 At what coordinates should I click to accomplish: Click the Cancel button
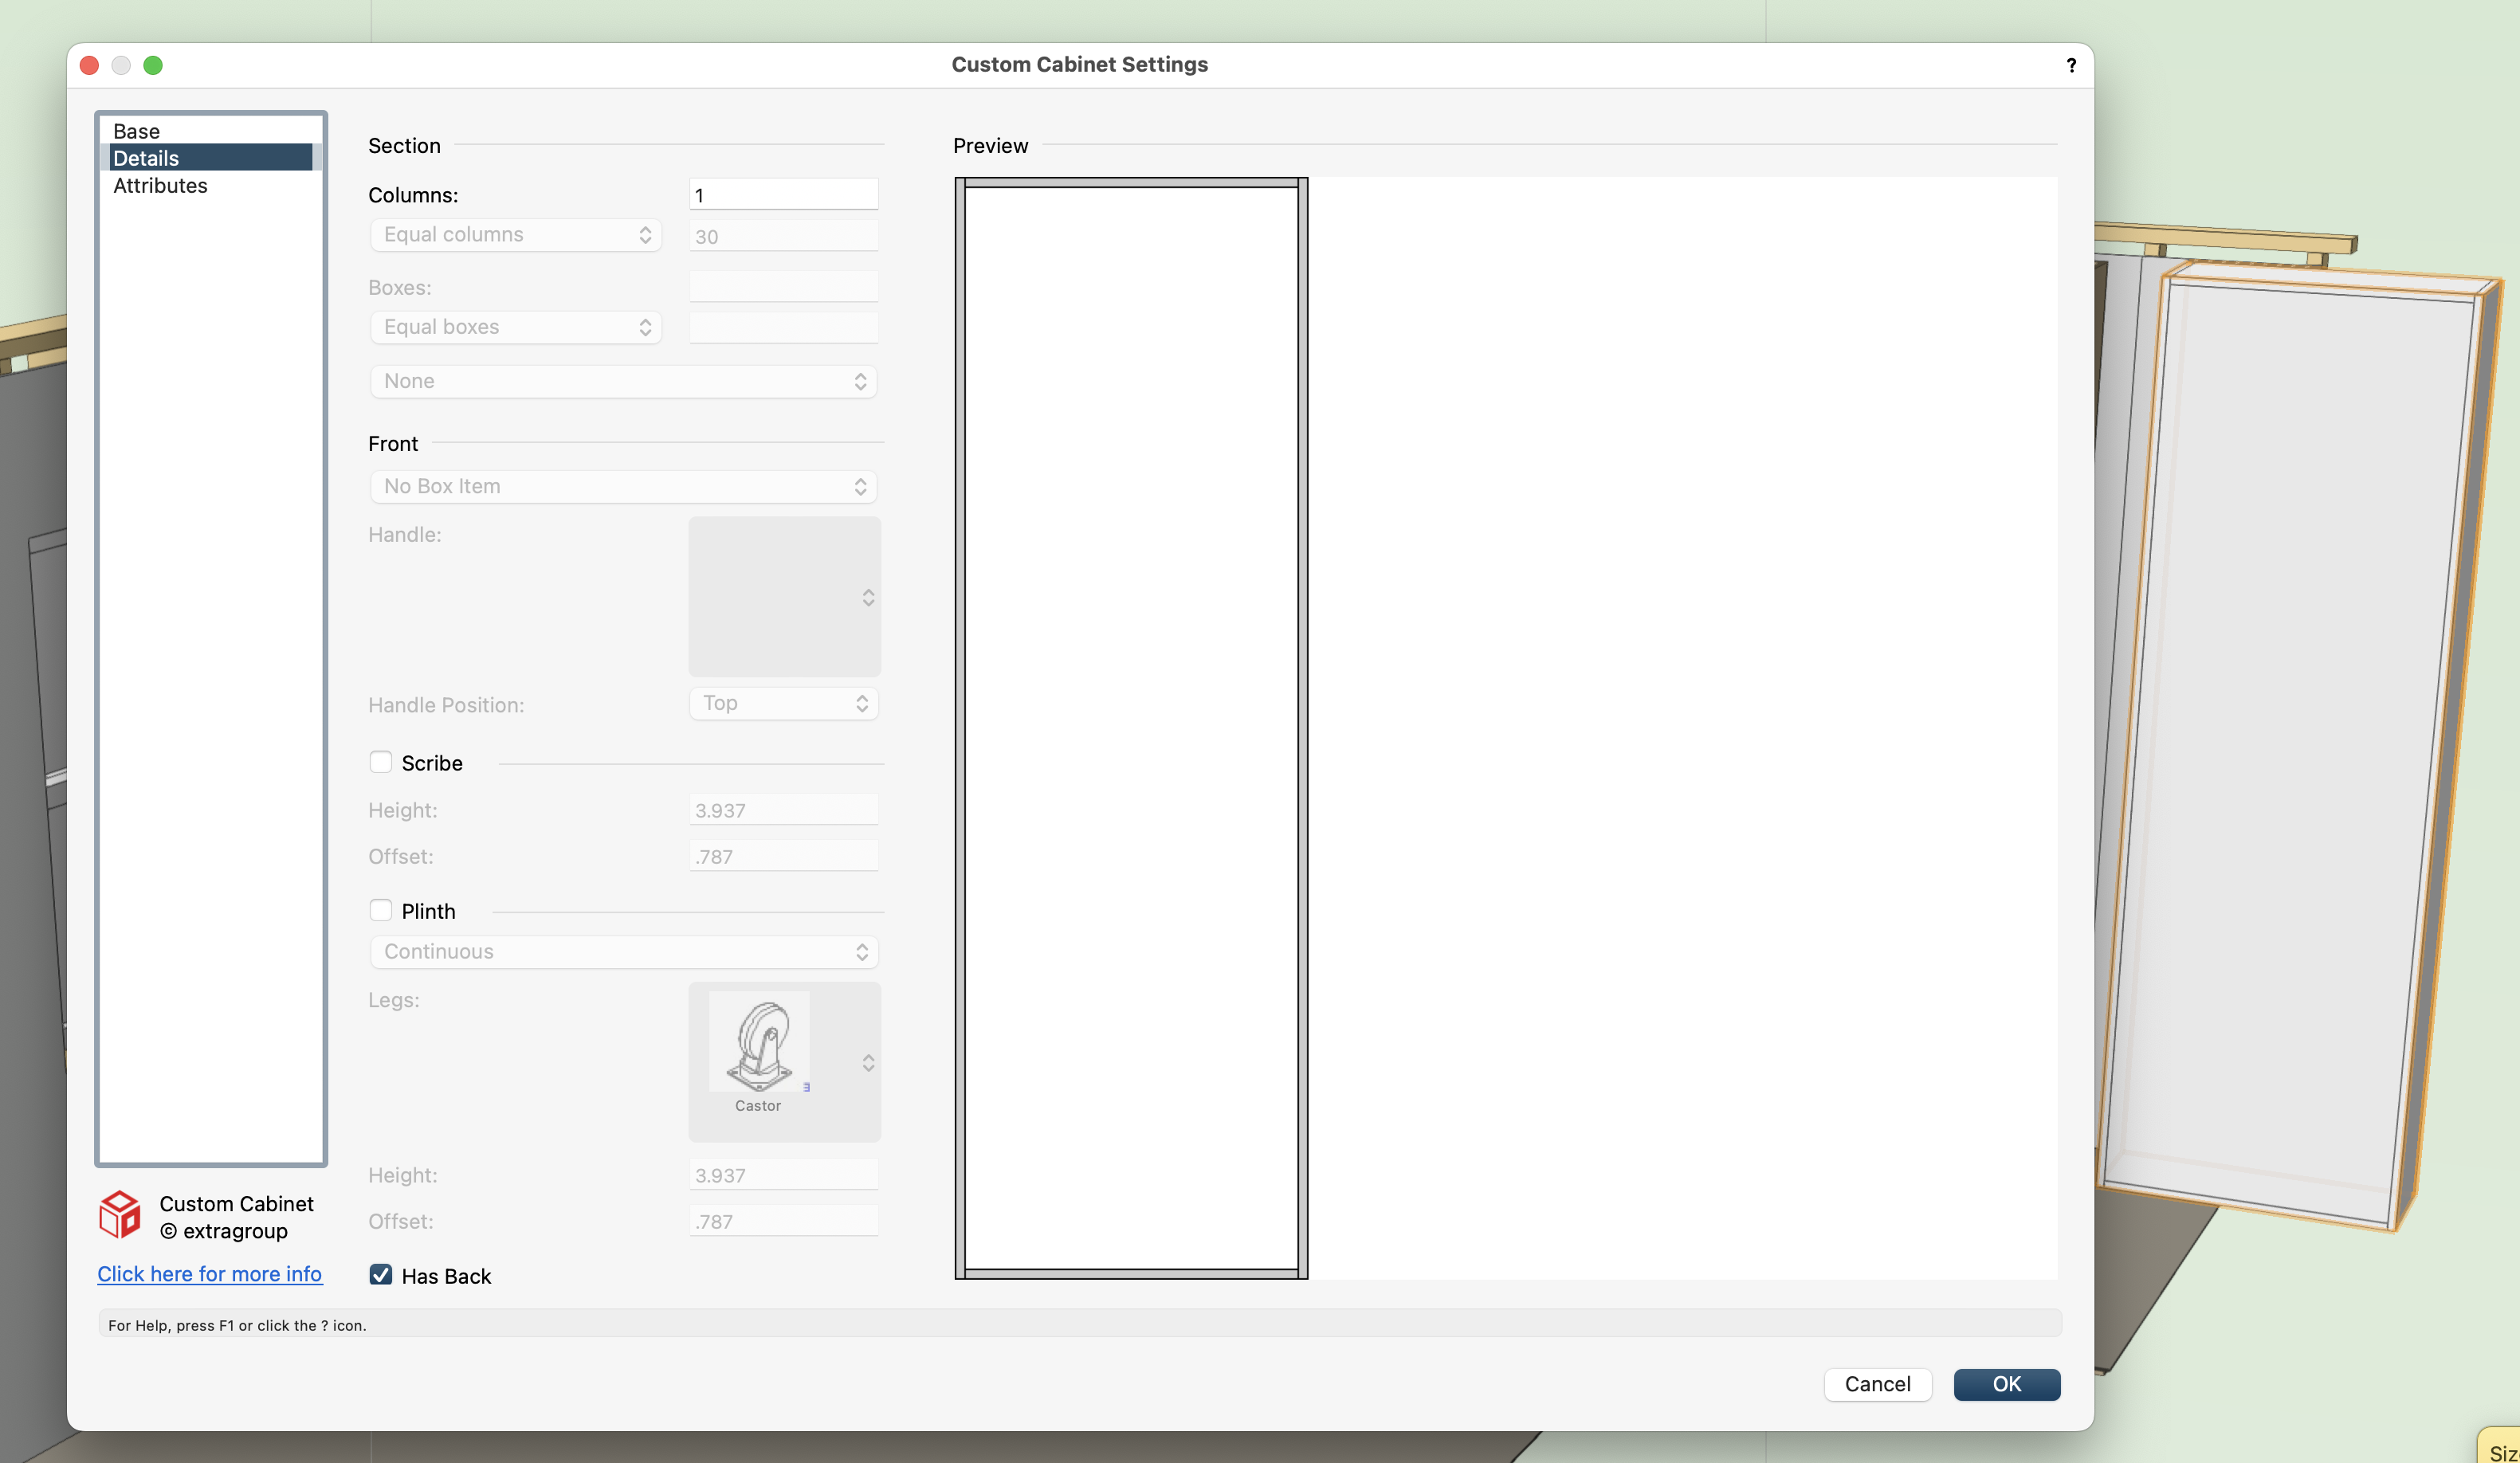pyautogui.click(x=1877, y=1384)
